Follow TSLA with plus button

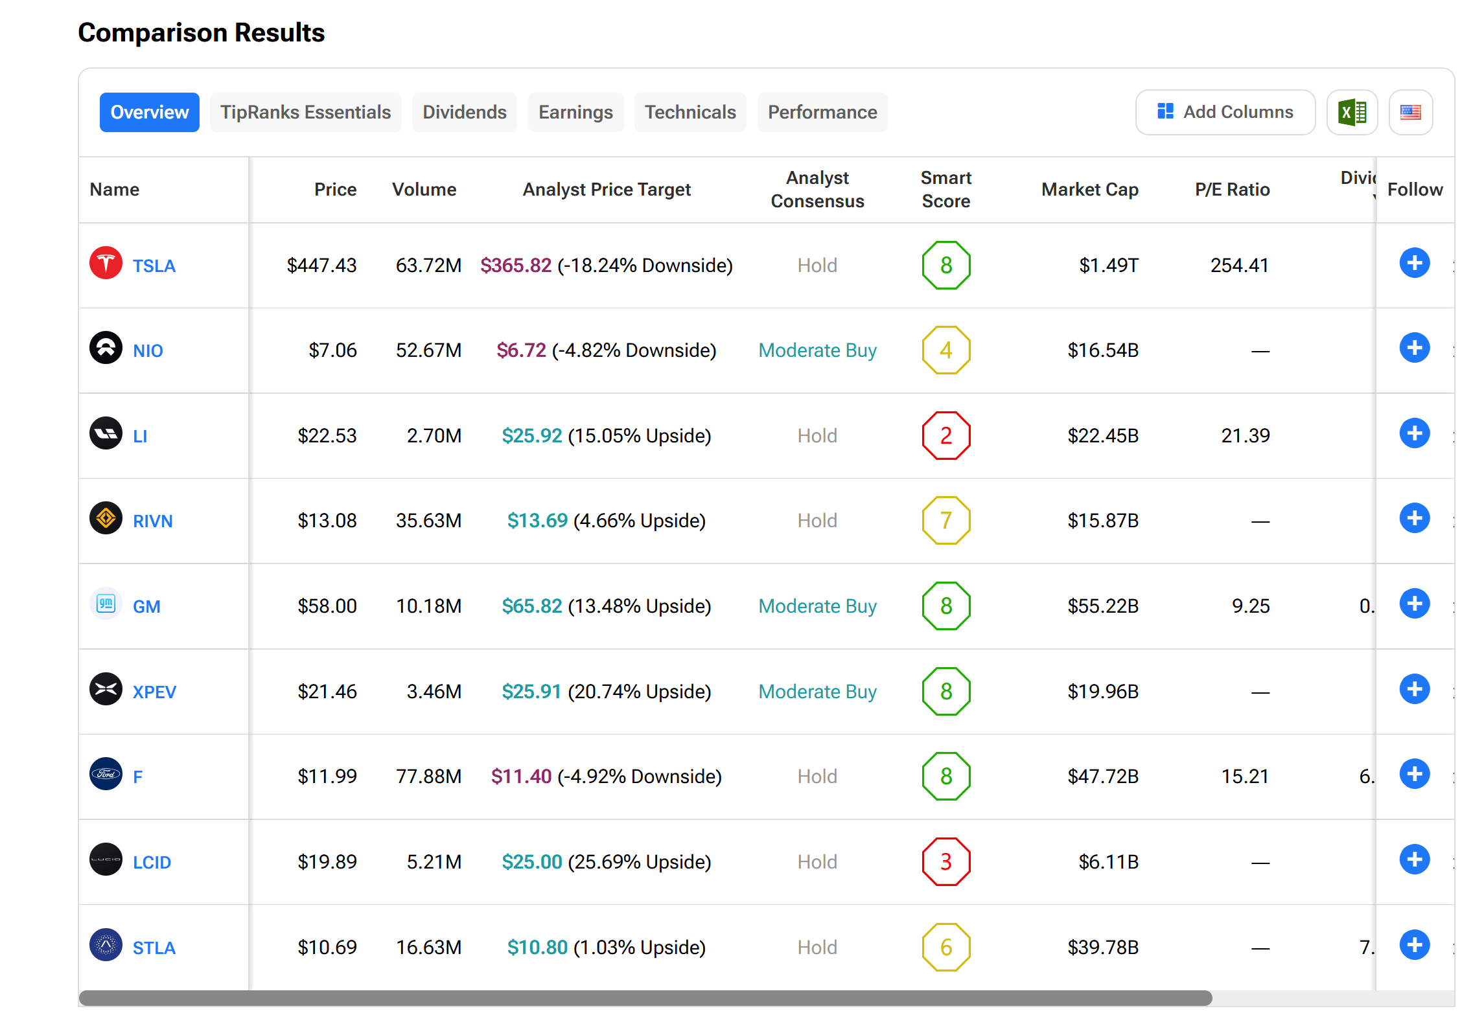[x=1414, y=263]
